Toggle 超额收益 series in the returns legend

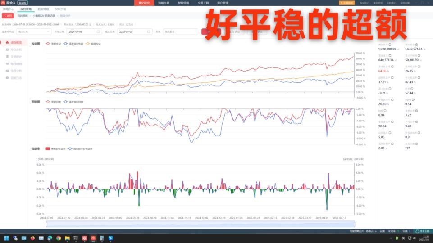(94, 44)
